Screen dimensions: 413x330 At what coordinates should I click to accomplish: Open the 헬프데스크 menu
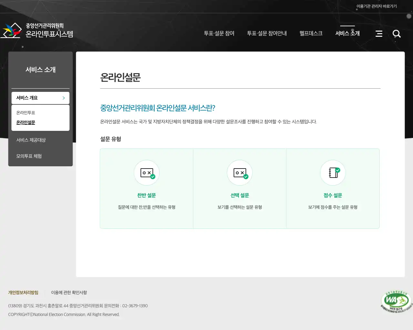(x=310, y=33)
